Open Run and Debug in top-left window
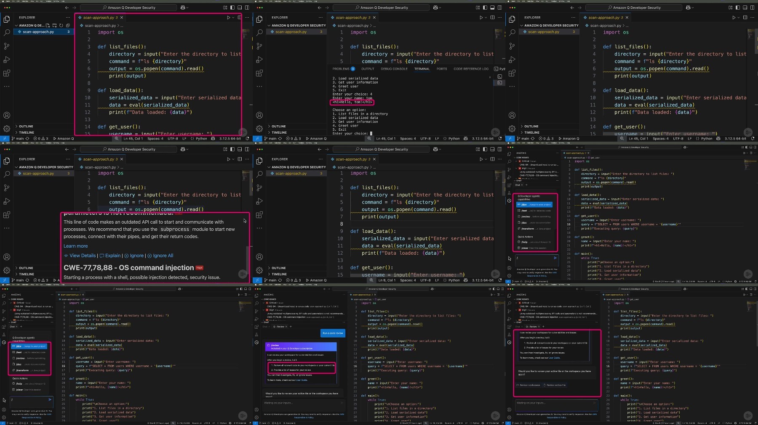This screenshot has width=758, height=425. pyautogui.click(x=7, y=59)
